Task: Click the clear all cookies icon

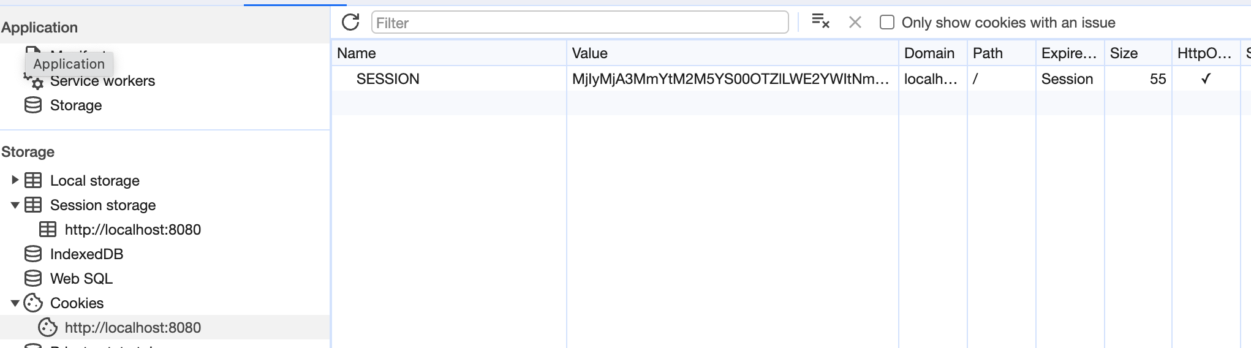Action: (x=820, y=22)
